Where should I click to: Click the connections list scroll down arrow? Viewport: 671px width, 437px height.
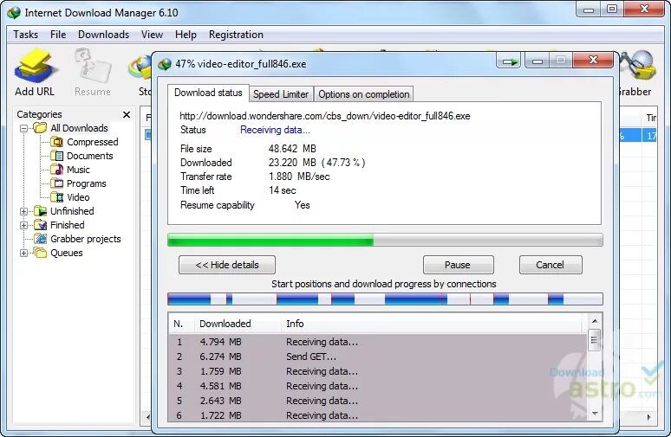(x=595, y=414)
